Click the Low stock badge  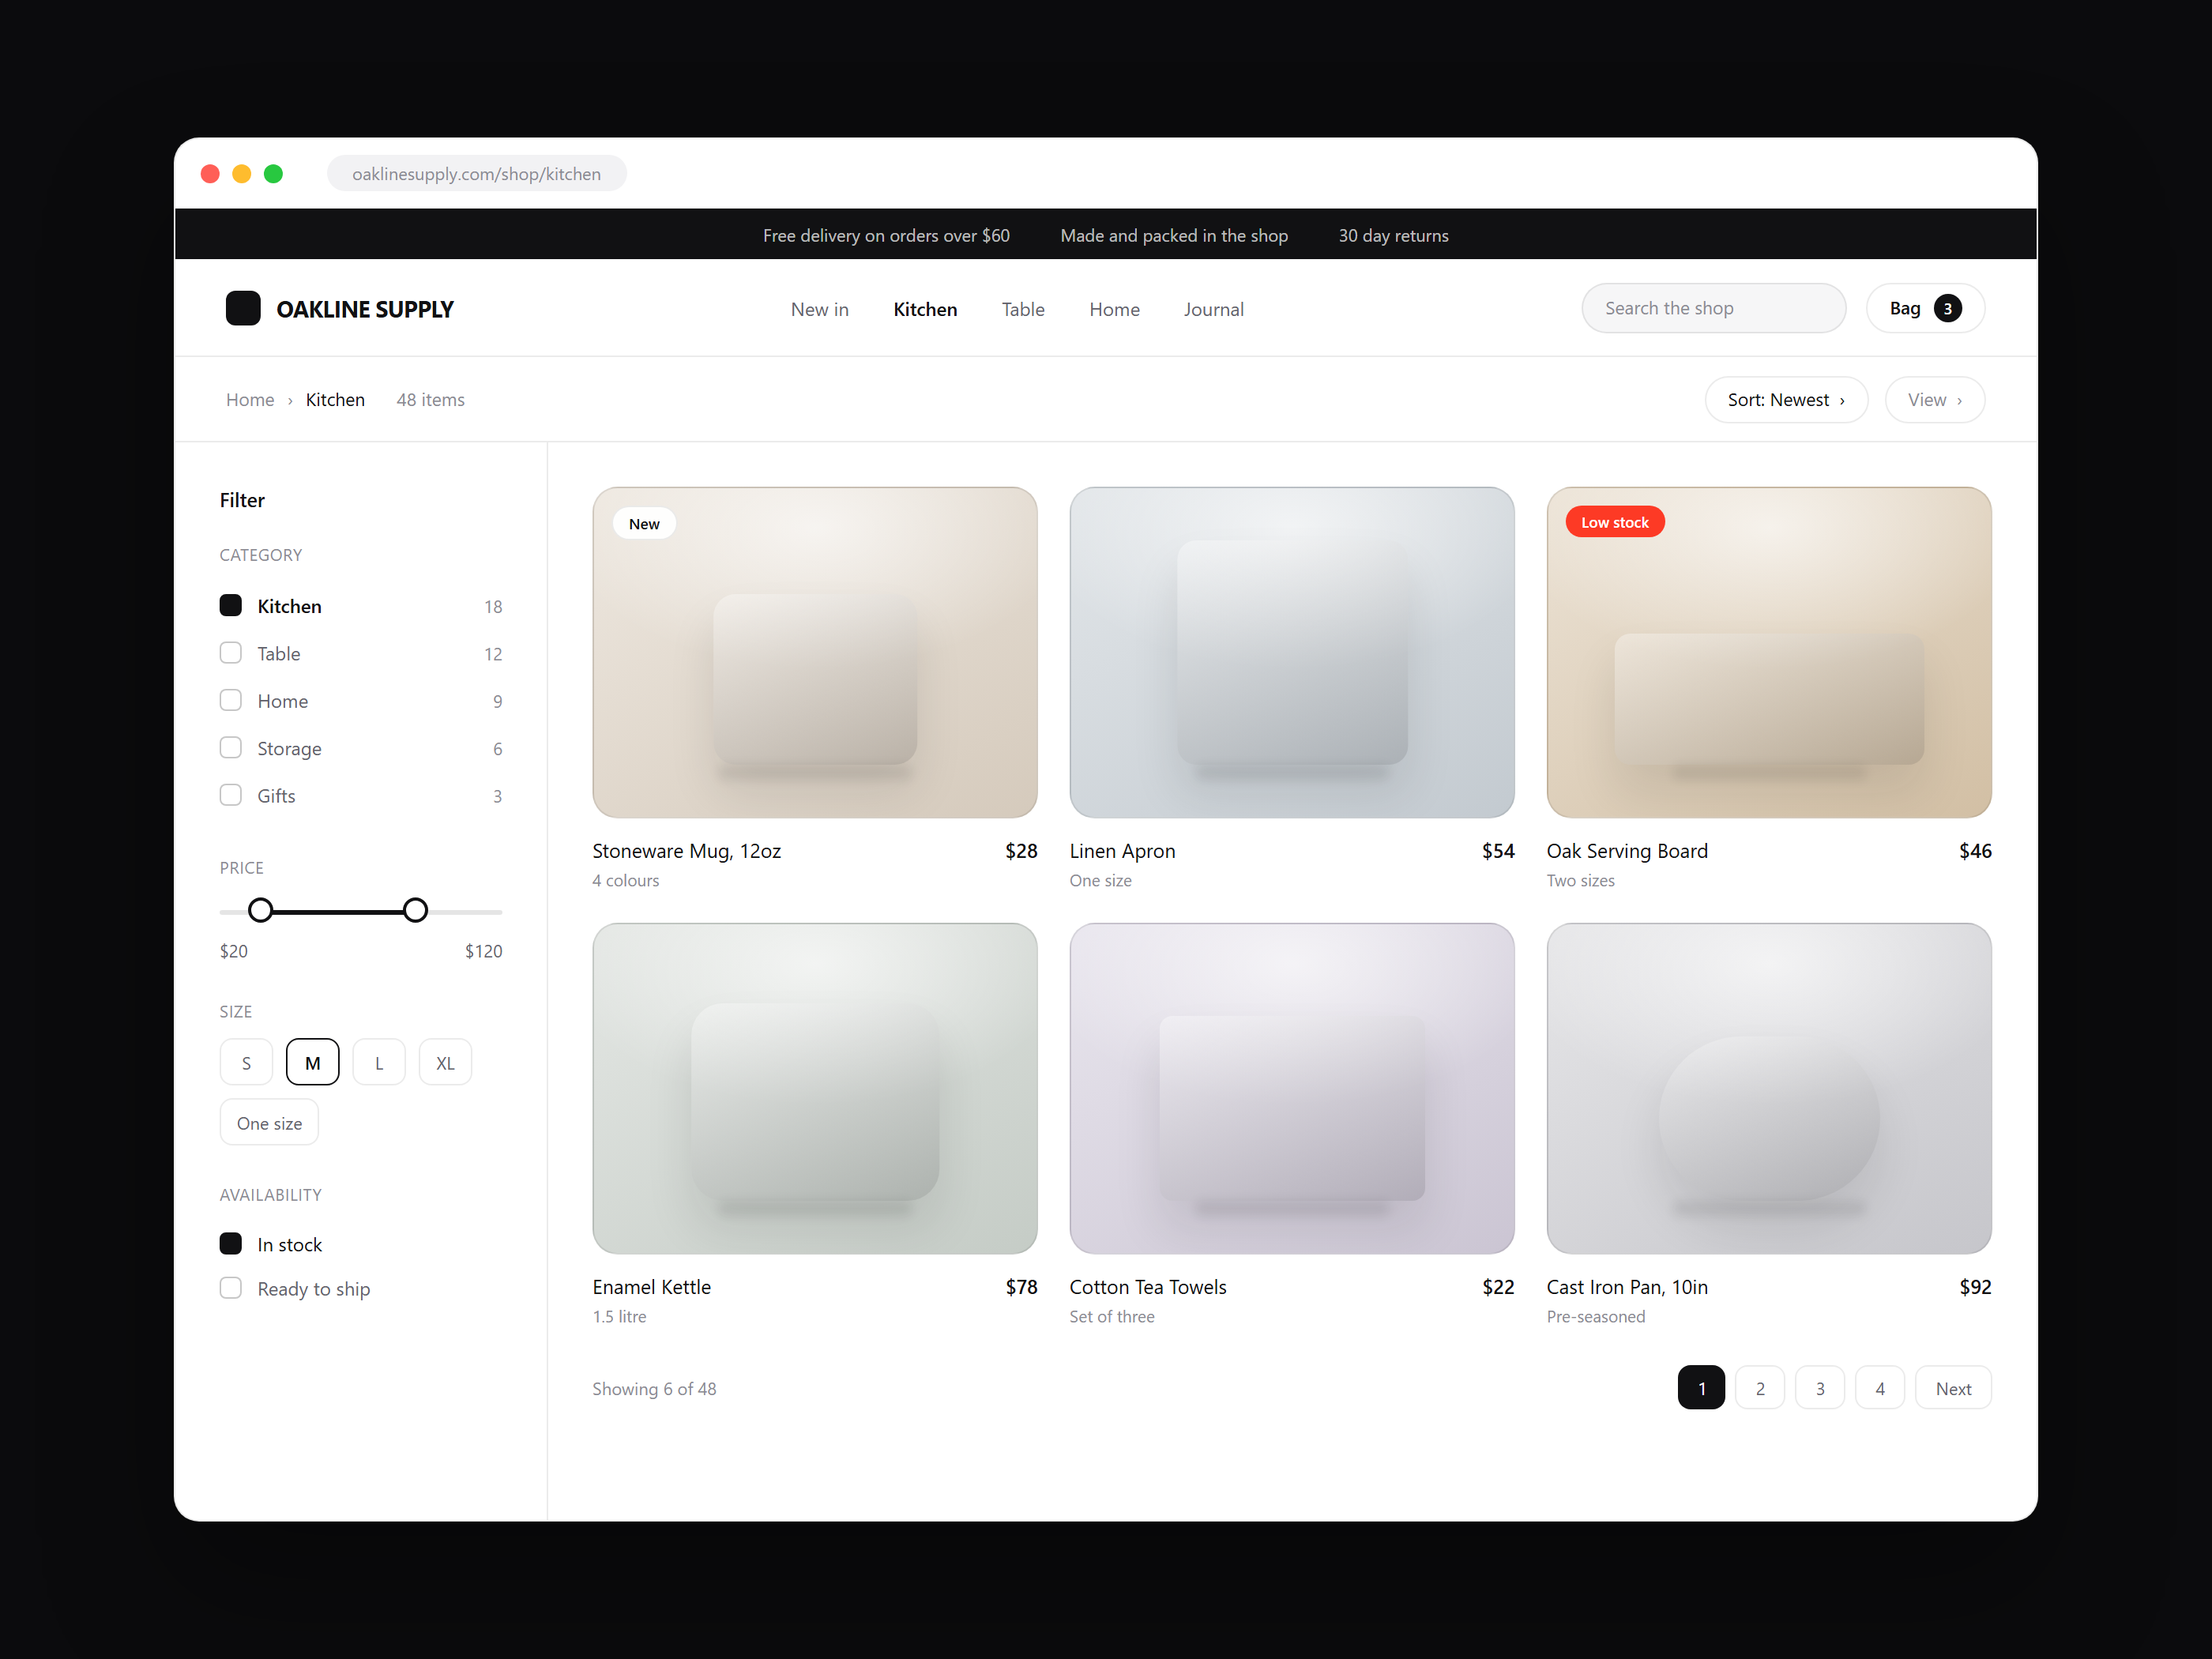pyautogui.click(x=1614, y=522)
